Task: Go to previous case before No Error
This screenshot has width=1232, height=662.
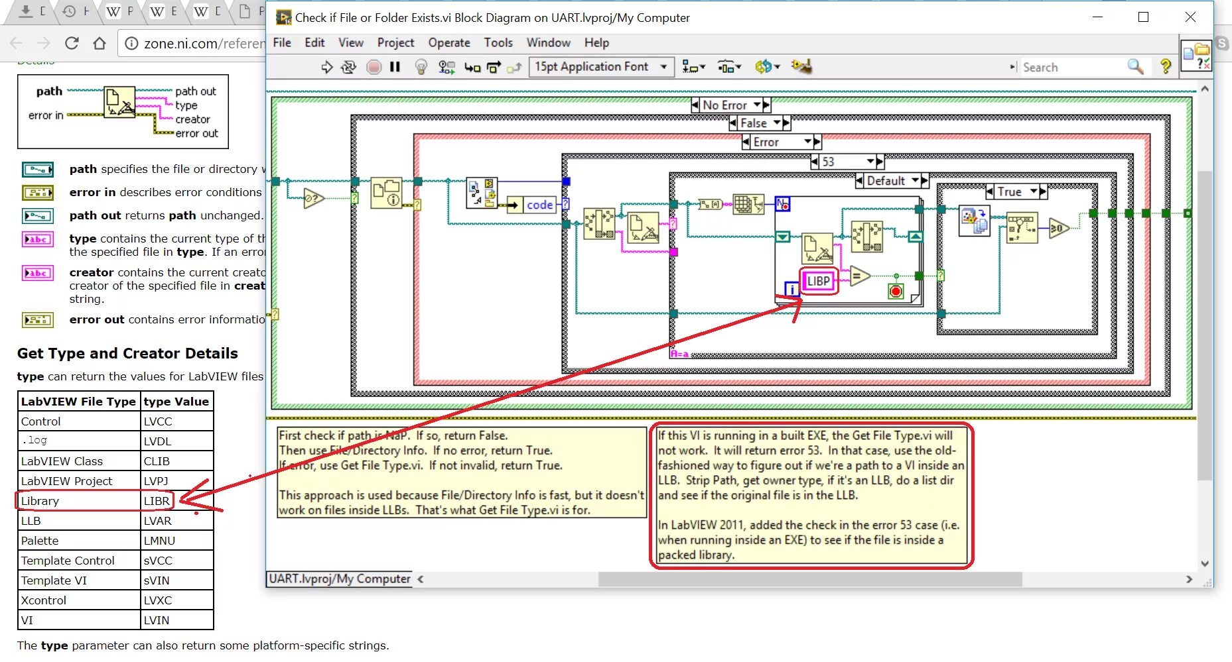Action: pos(695,105)
